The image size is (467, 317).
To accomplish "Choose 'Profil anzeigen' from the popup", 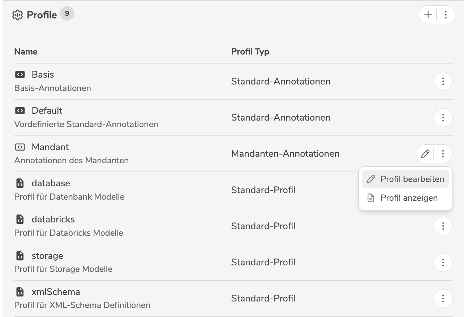I will pyautogui.click(x=405, y=198).
